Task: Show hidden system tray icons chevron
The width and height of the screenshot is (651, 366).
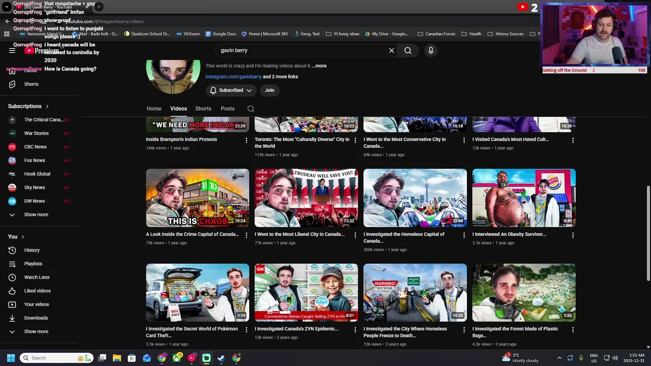Action: pos(559,358)
